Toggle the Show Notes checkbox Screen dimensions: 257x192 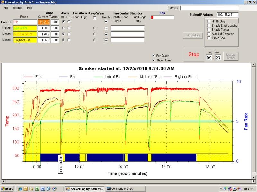click(x=153, y=60)
